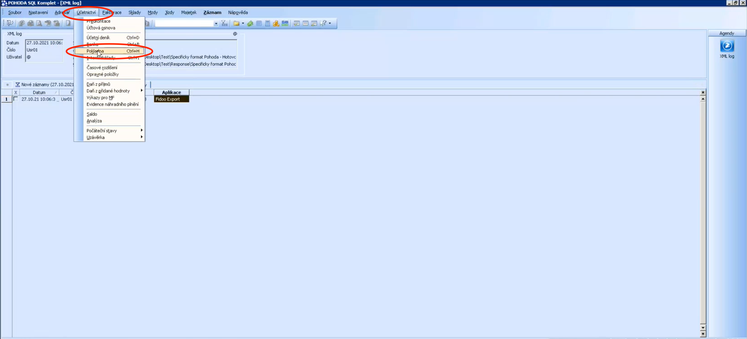Click the exit door toolbar icon

10,23
